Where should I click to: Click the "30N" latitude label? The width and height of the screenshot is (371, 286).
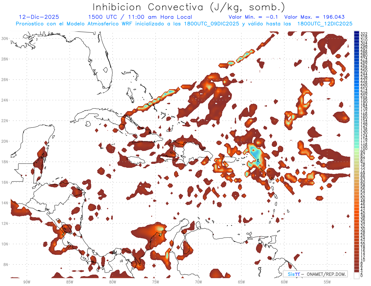point(5,39)
